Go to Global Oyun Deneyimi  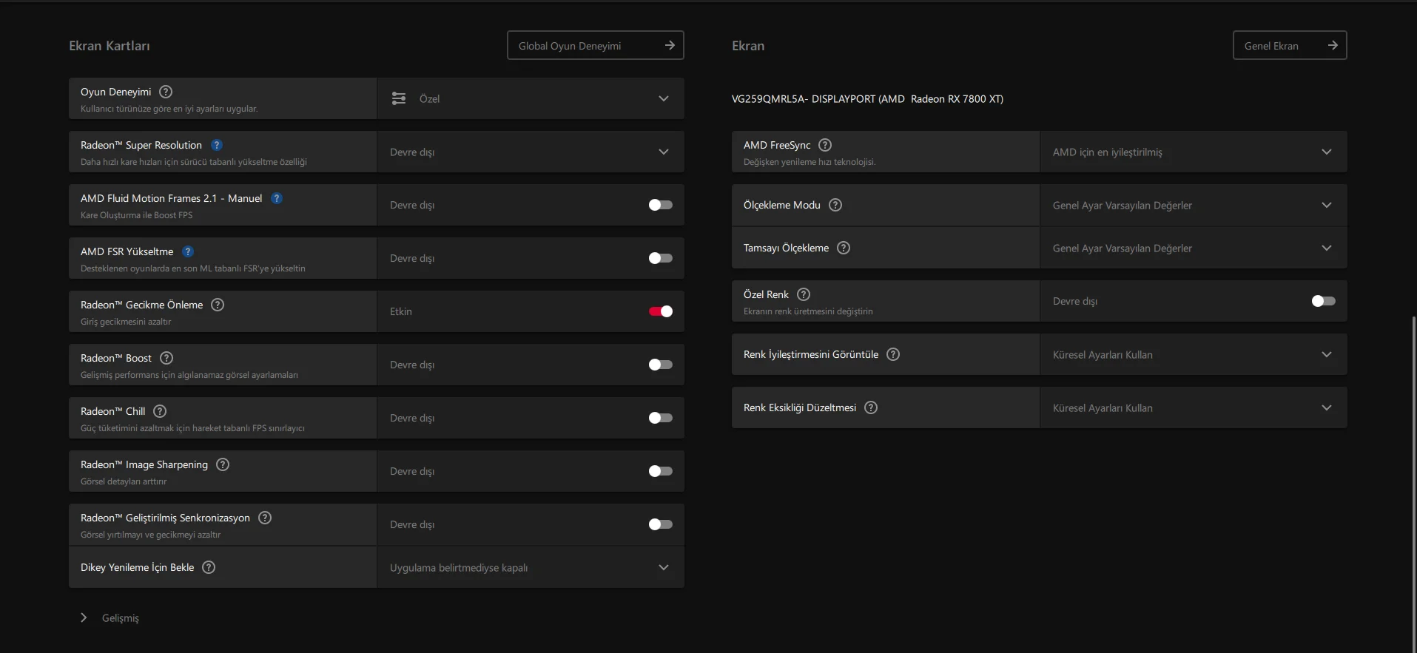596,45
